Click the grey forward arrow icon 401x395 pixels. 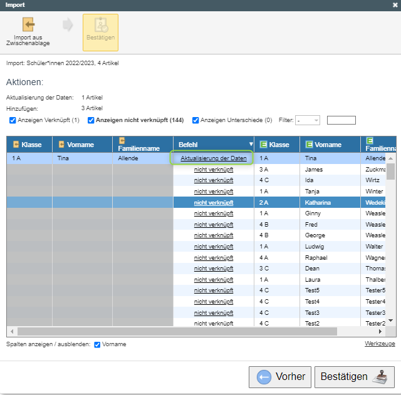[x=68, y=24]
